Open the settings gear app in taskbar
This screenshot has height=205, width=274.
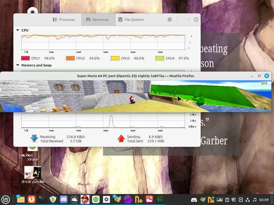tap(106, 199)
